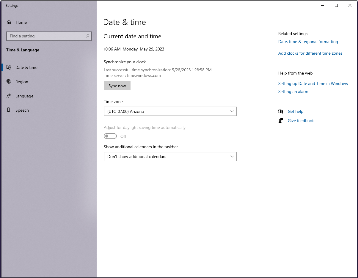
Task: Click the Give feedback person icon
Action: (x=281, y=121)
